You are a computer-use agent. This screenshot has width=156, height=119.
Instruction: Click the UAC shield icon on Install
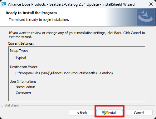(x=105, y=113)
